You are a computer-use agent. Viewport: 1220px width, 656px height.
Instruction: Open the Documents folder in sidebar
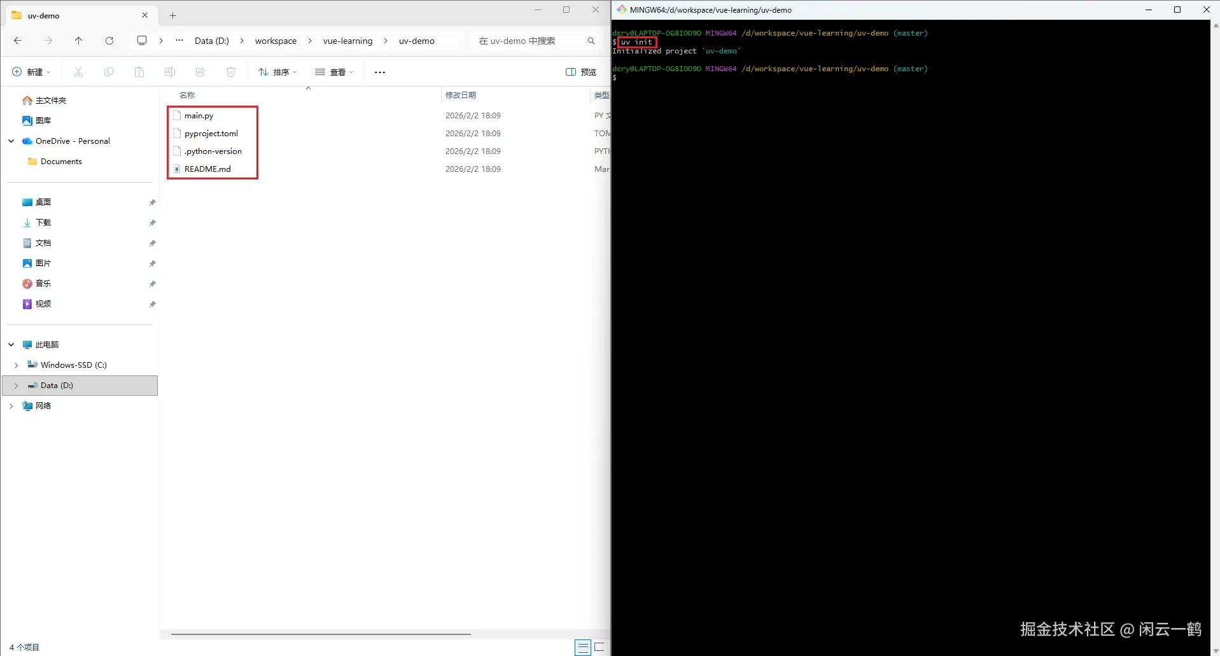[55, 162]
